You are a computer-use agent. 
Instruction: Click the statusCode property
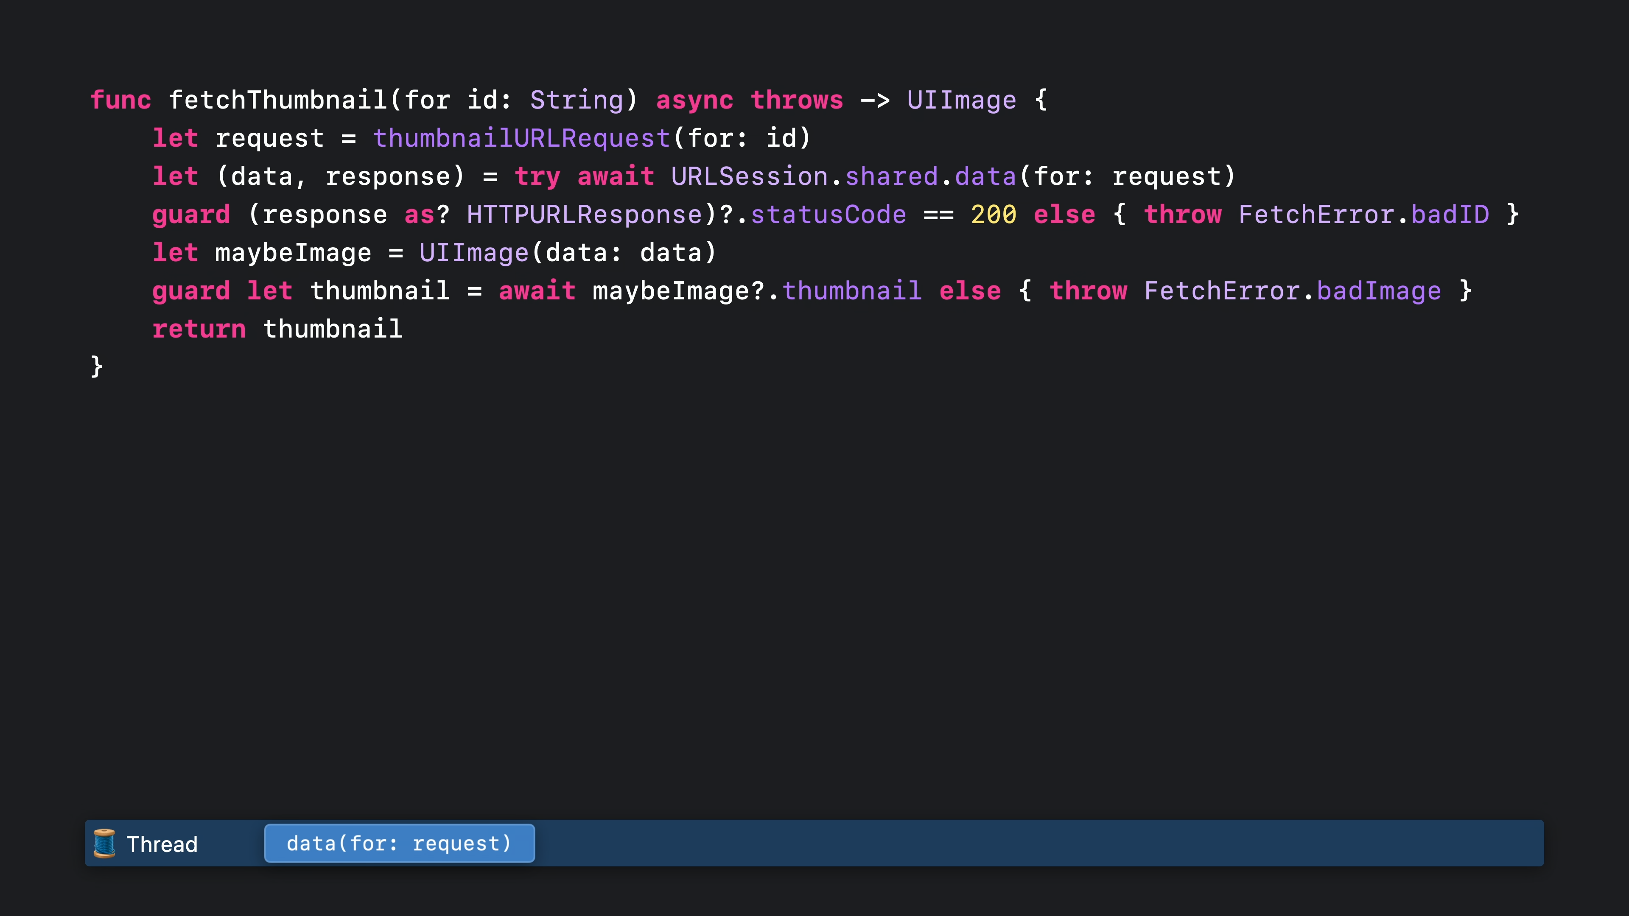coord(828,215)
